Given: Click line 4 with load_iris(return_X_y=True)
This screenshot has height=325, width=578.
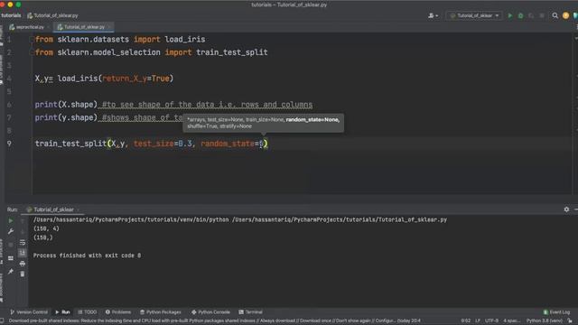Looking at the screenshot, I should (x=104, y=79).
